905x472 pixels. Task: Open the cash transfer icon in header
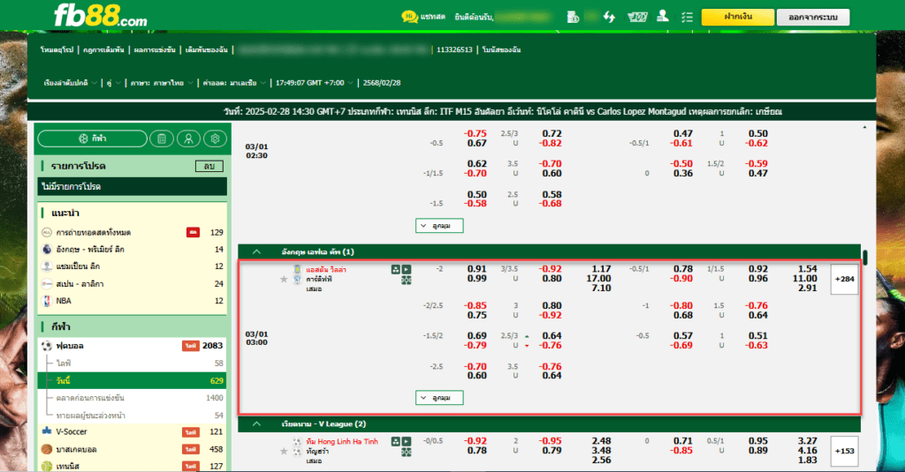(637, 18)
